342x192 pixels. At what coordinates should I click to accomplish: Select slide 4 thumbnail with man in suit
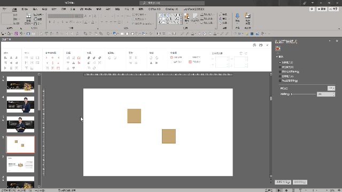click(x=20, y=105)
